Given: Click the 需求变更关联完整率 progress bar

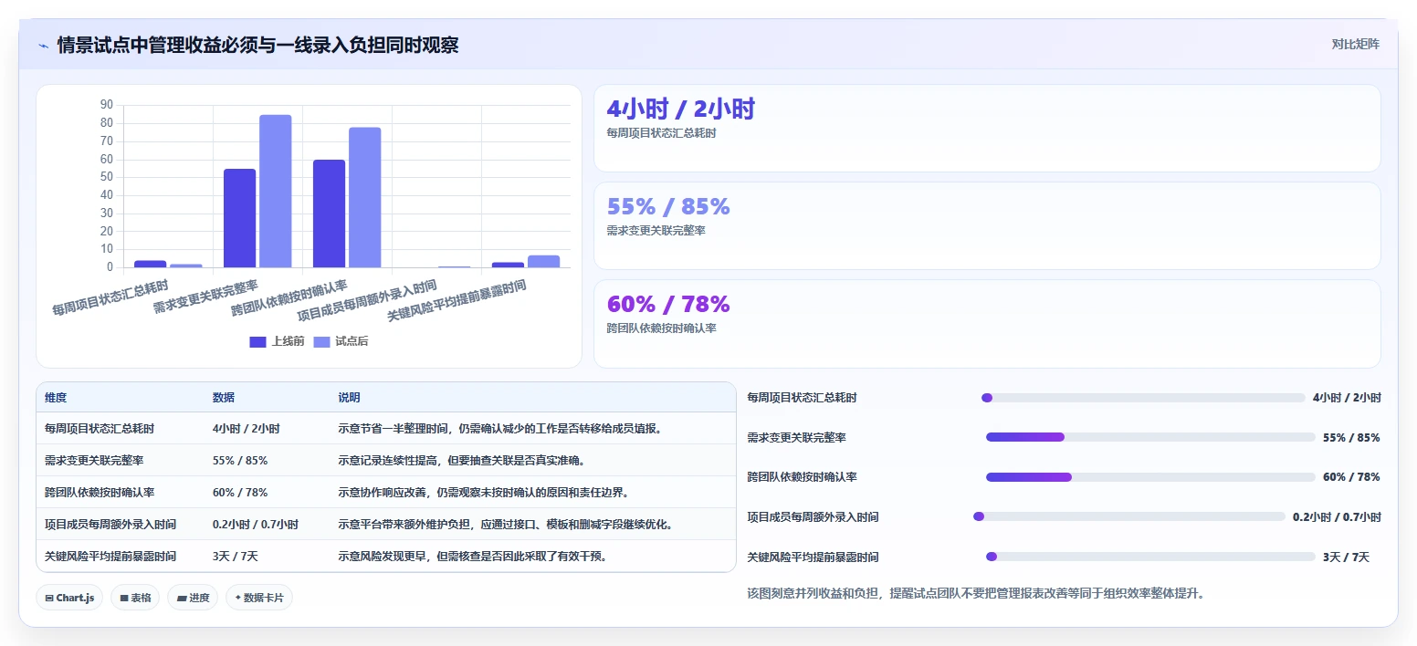Looking at the screenshot, I should 1150,437.
